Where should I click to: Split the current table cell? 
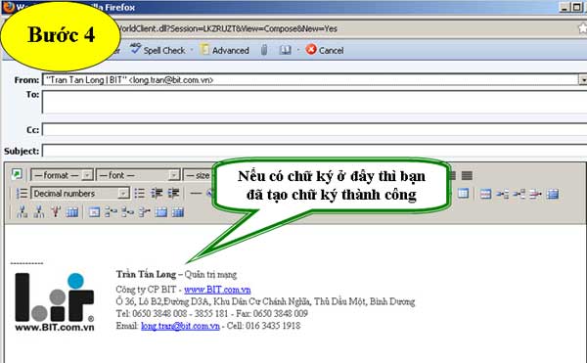coord(178,212)
